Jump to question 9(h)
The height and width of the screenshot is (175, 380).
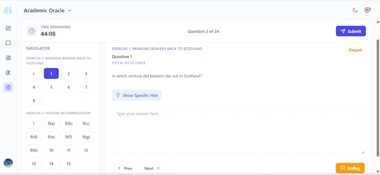tap(34, 150)
